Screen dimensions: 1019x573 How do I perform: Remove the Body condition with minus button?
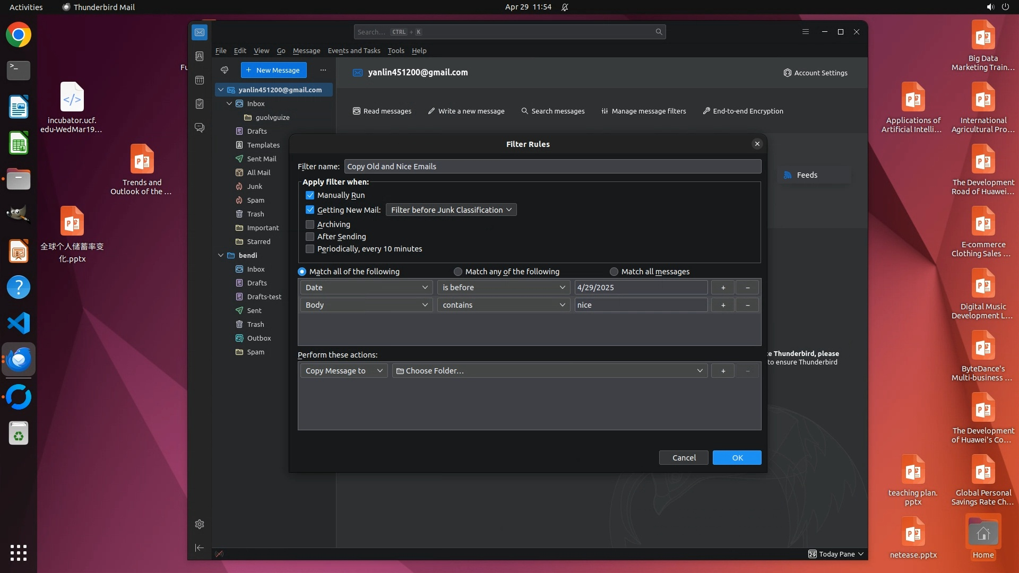(x=747, y=305)
